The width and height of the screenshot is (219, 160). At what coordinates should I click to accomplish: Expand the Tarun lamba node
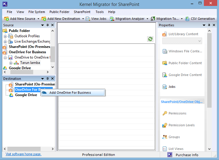11,63
